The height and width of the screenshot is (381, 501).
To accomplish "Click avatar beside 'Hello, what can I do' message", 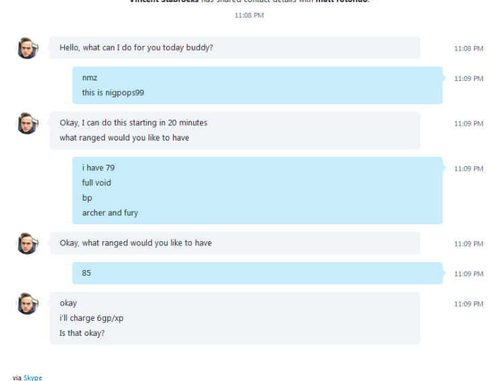I will coord(28,48).
